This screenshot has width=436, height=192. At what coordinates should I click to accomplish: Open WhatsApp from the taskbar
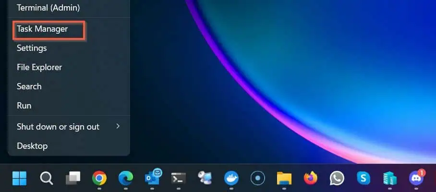(337, 178)
